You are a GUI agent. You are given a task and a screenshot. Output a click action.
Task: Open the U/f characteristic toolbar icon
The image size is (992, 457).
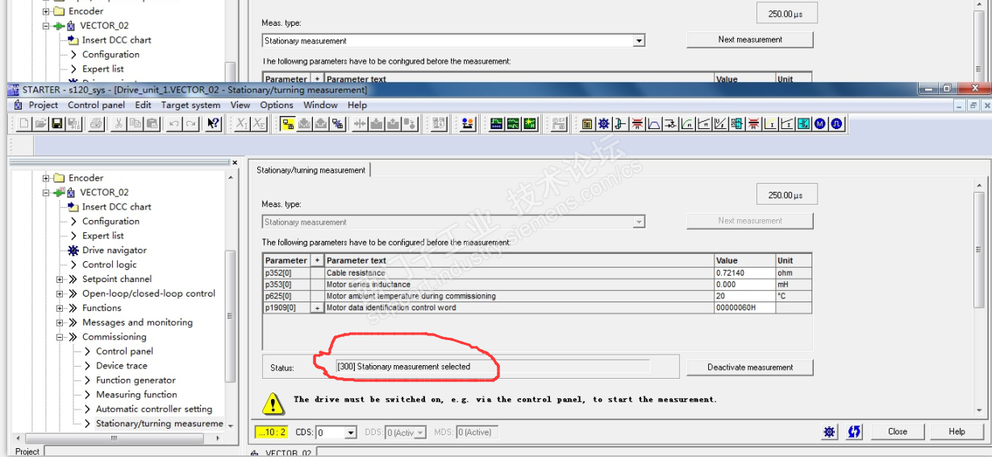tap(721, 123)
